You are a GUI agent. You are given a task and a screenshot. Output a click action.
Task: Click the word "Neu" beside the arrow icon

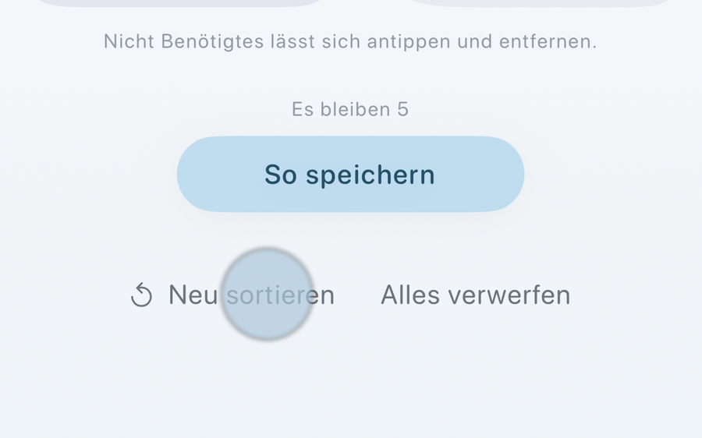coord(193,295)
